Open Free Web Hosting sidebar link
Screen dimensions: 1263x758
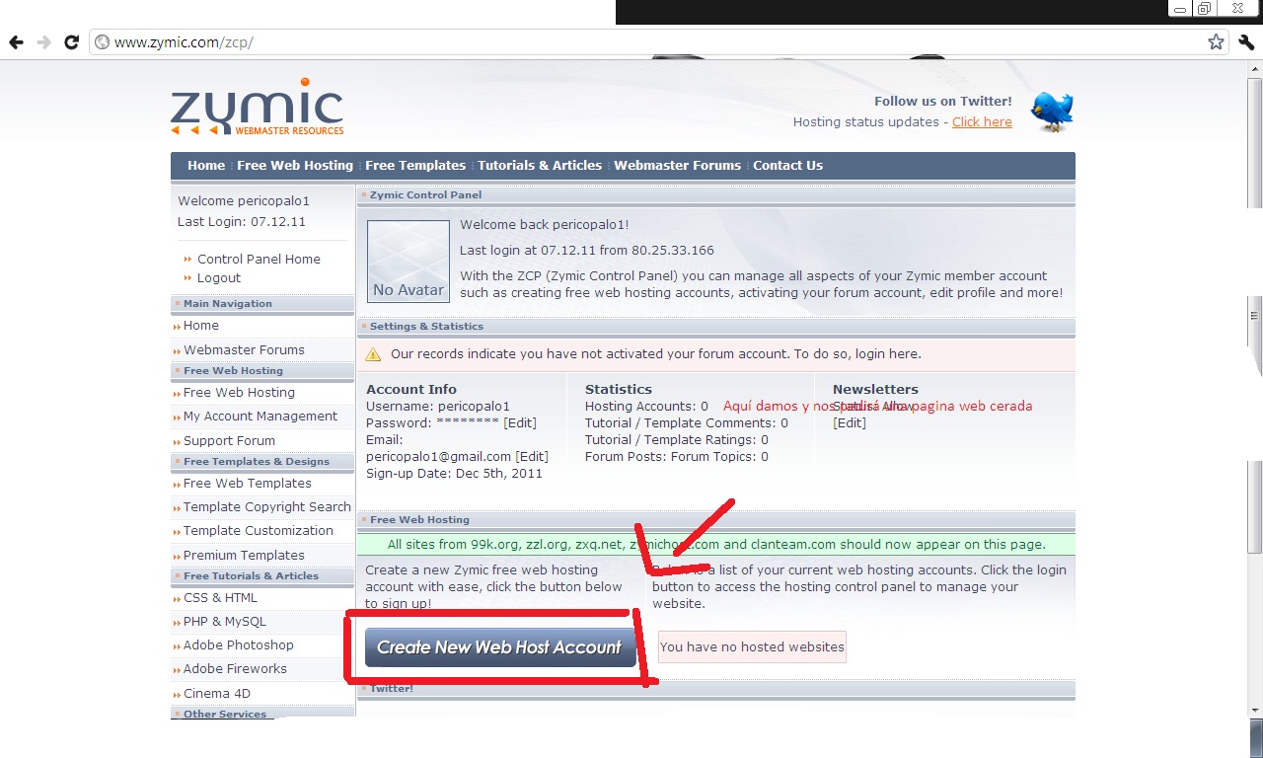[239, 393]
